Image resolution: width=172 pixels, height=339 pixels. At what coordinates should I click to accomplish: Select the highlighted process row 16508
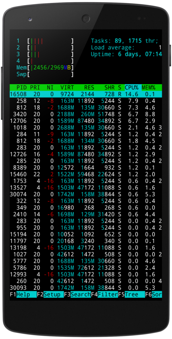pos(85,94)
